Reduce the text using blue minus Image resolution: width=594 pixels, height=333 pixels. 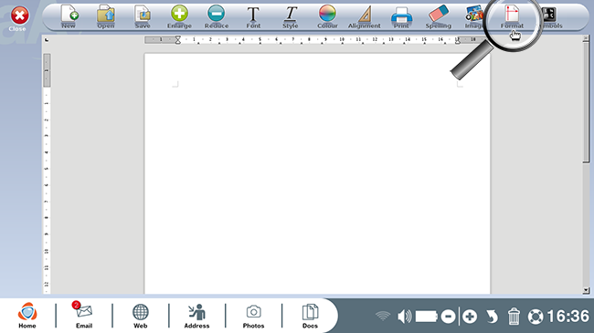pyautogui.click(x=217, y=16)
